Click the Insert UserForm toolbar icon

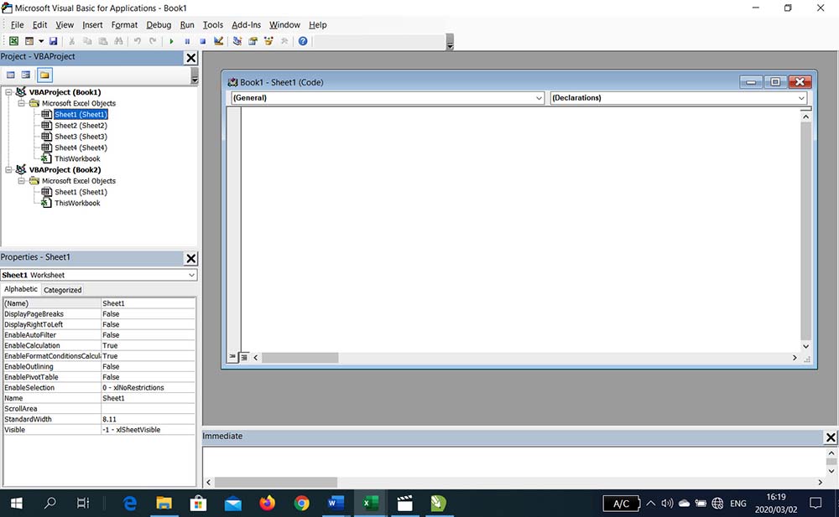29,41
